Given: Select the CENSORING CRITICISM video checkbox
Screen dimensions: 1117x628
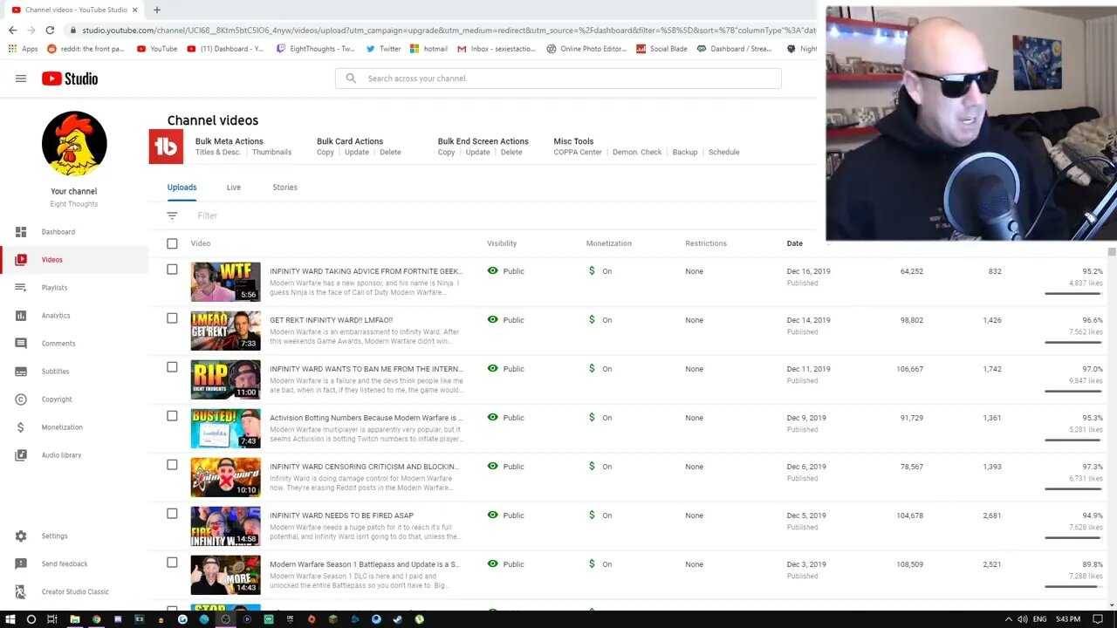Looking at the screenshot, I should coord(172,465).
